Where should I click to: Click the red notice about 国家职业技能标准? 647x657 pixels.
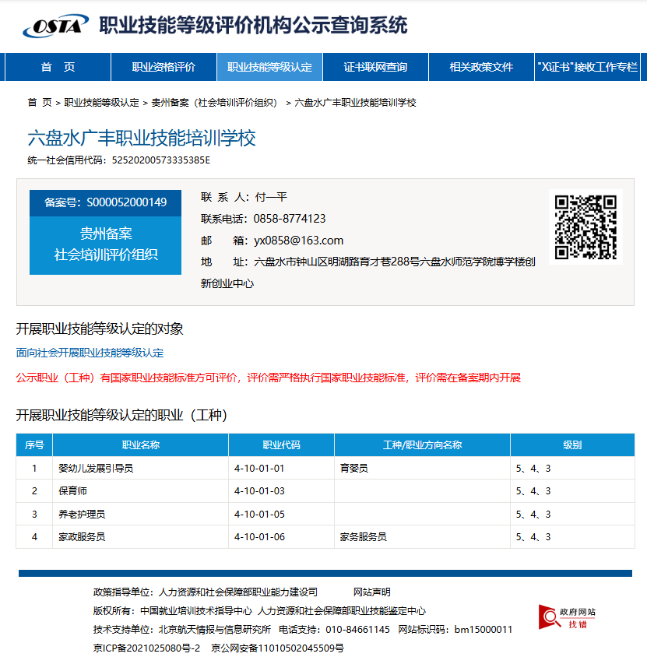(x=268, y=378)
